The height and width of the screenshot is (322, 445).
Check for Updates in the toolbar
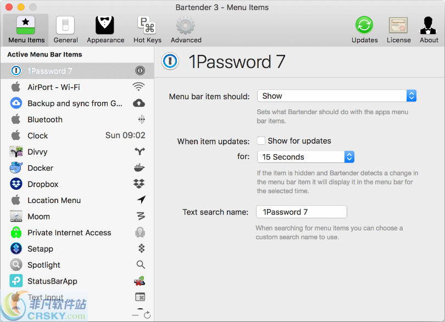tap(364, 30)
